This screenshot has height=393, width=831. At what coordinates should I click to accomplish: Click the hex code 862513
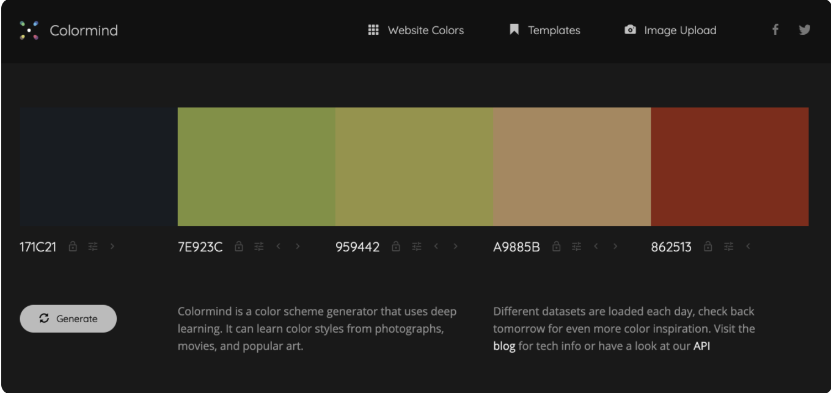click(672, 247)
